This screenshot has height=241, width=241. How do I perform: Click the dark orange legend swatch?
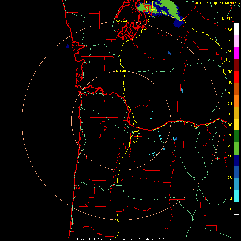pos(236,89)
